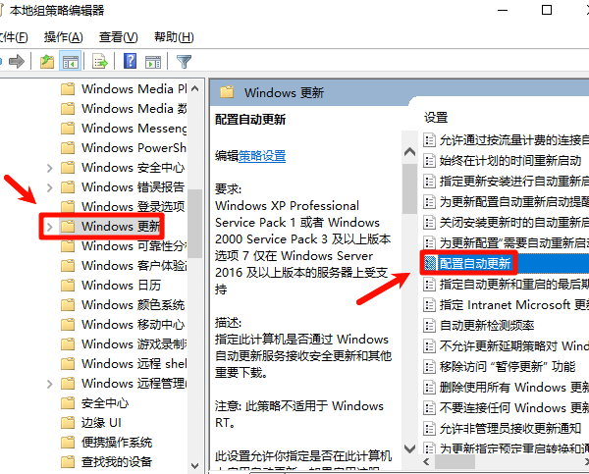
Task: Open the 查看(V) menu
Action: tap(119, 37)
